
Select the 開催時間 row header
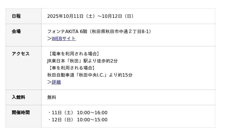click(x=21, y=113)
